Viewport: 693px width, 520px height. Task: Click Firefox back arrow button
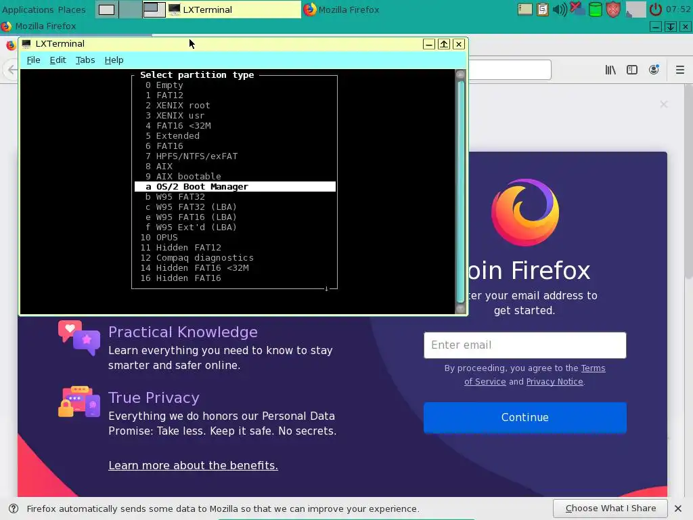tap(12, 70)
